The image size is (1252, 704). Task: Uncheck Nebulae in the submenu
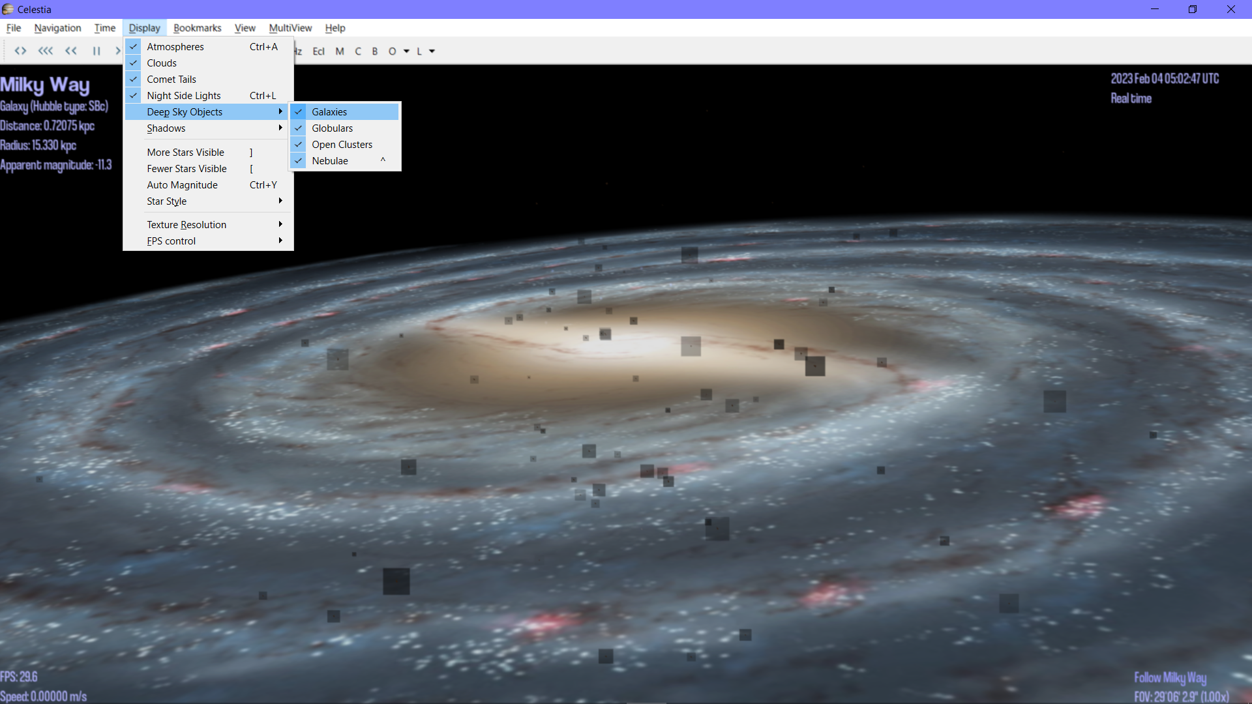tap(345, 160)
